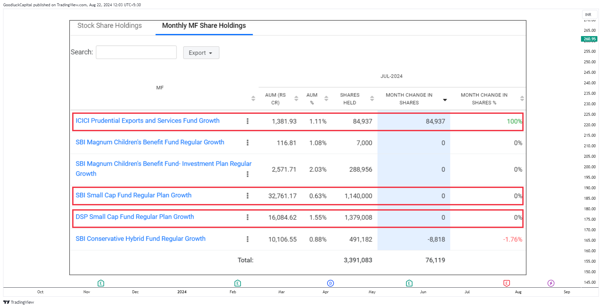
Task: Select the 1,379,008 shares held cell
Action: [358, 217]
